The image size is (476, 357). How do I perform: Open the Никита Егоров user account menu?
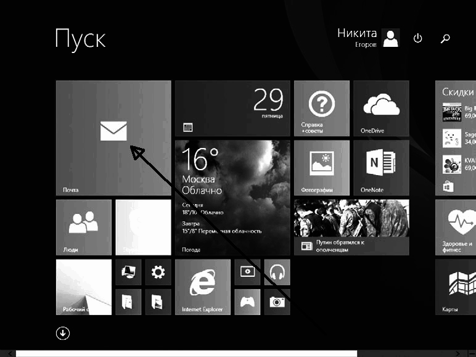tap(369, 38)
